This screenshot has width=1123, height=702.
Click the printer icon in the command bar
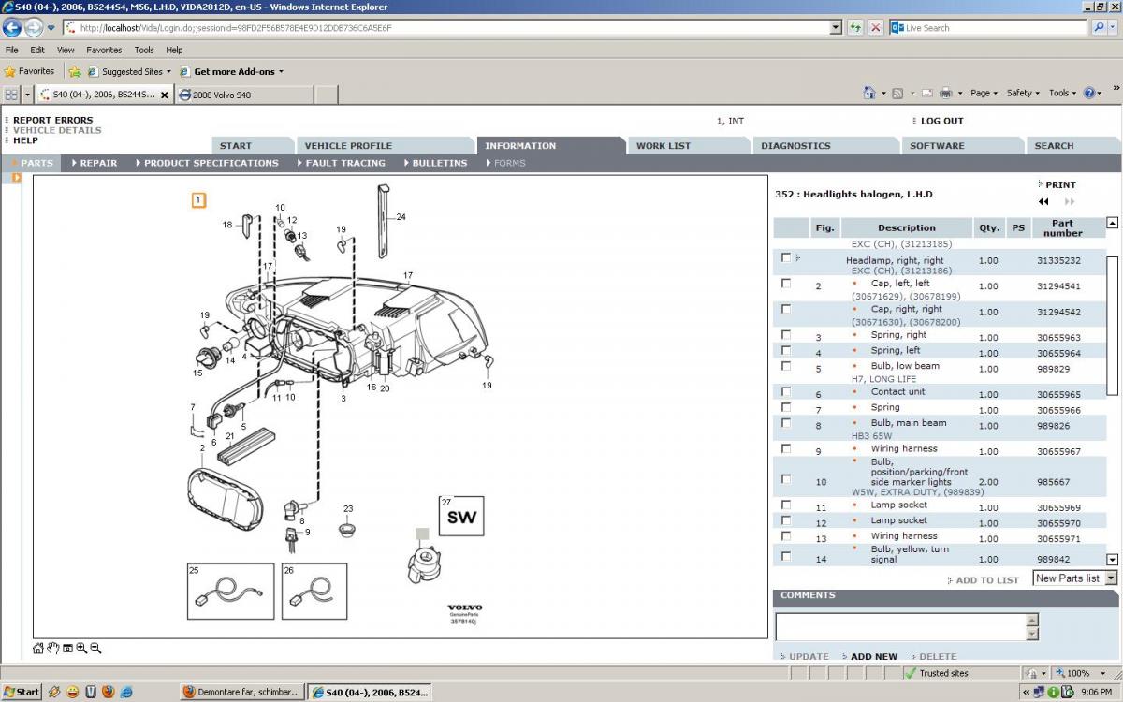(x=945, y=93)
